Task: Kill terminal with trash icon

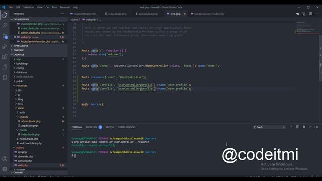Action: pyautogui.click(x=304, y=127)
